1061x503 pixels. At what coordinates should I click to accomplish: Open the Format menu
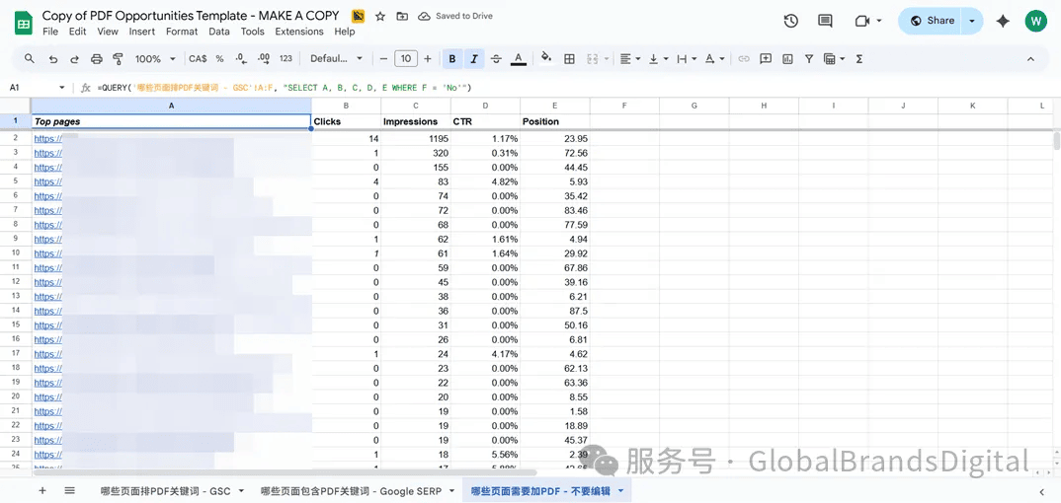(182, 31)
